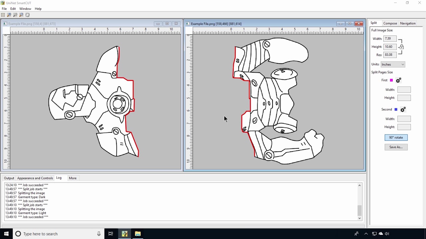Viewport: 426px width, 239px height.
Task: Open the Window menu
Action: click(25, 9)
